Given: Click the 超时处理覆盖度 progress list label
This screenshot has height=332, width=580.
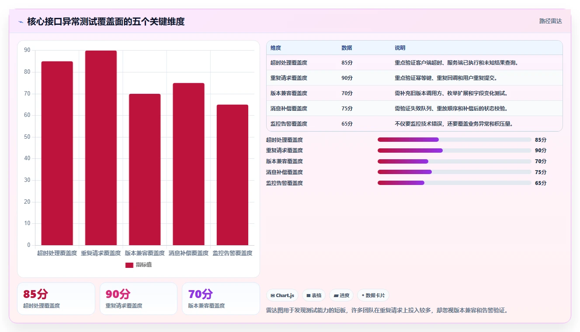Looking at the screenshot, I should [285, 140].
